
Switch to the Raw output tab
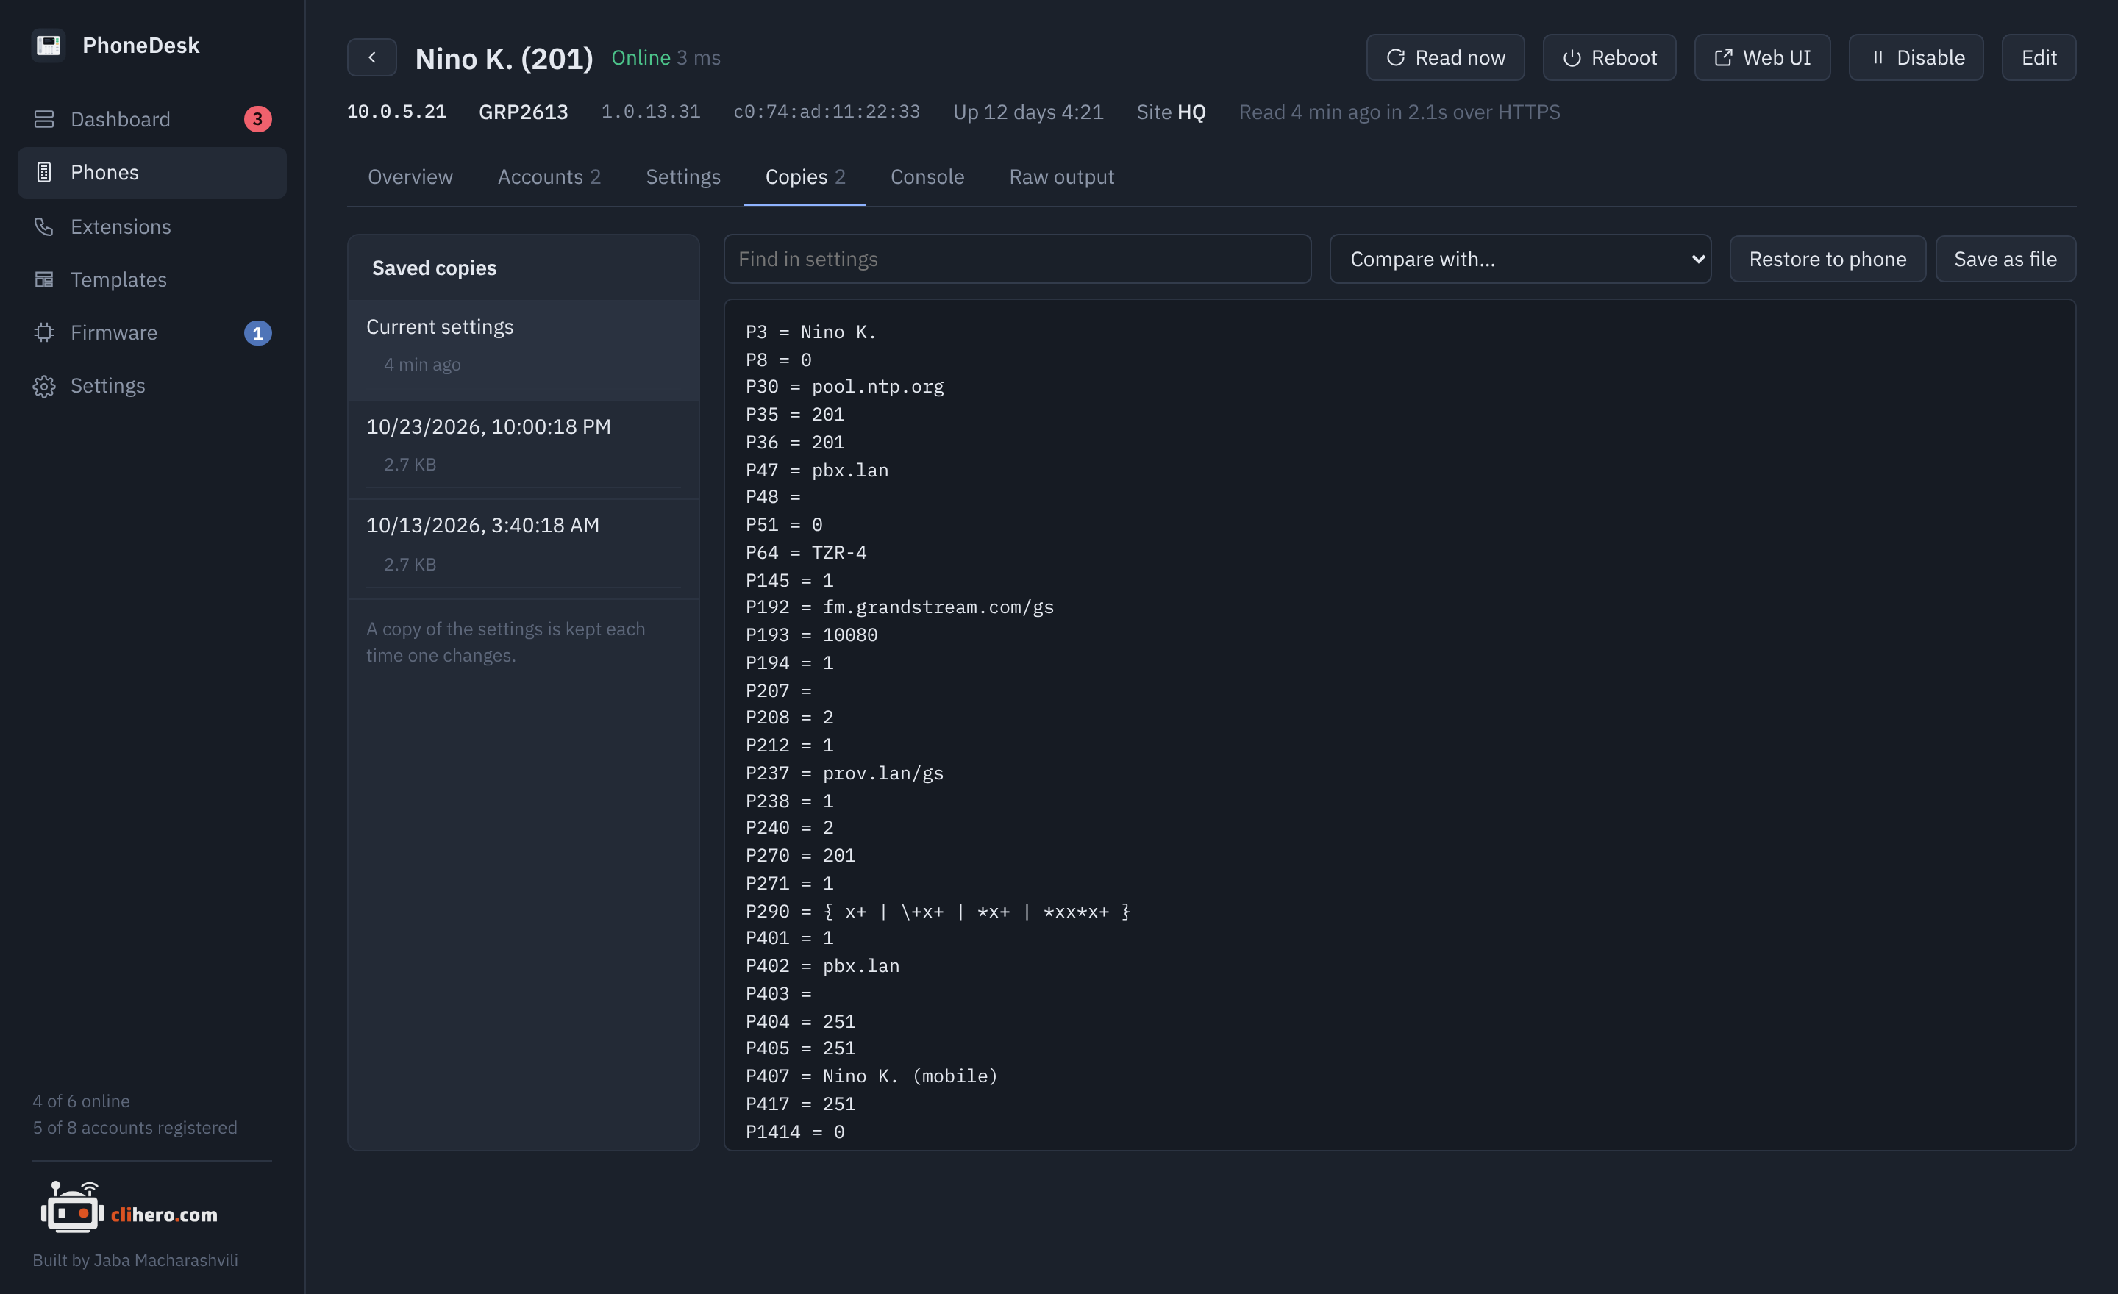coord(1060,177)
